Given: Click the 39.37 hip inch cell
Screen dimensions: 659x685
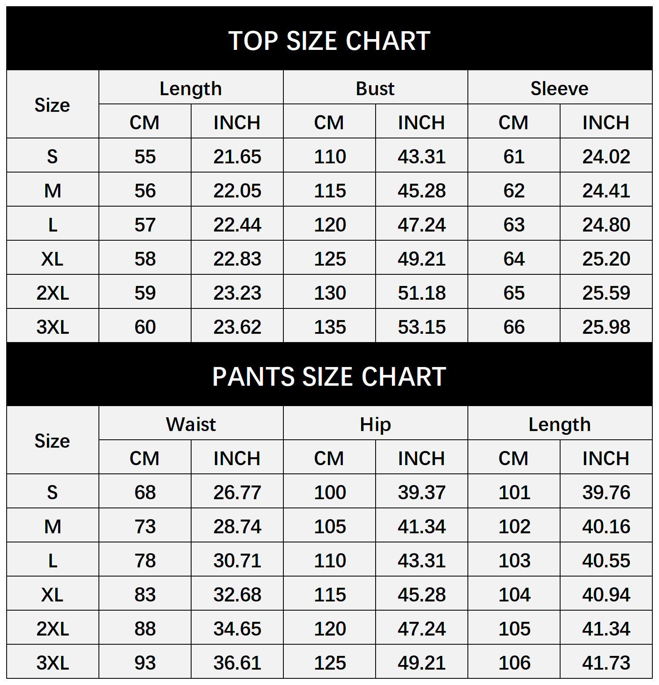Looking at the screenshot, I should [422, 493].
